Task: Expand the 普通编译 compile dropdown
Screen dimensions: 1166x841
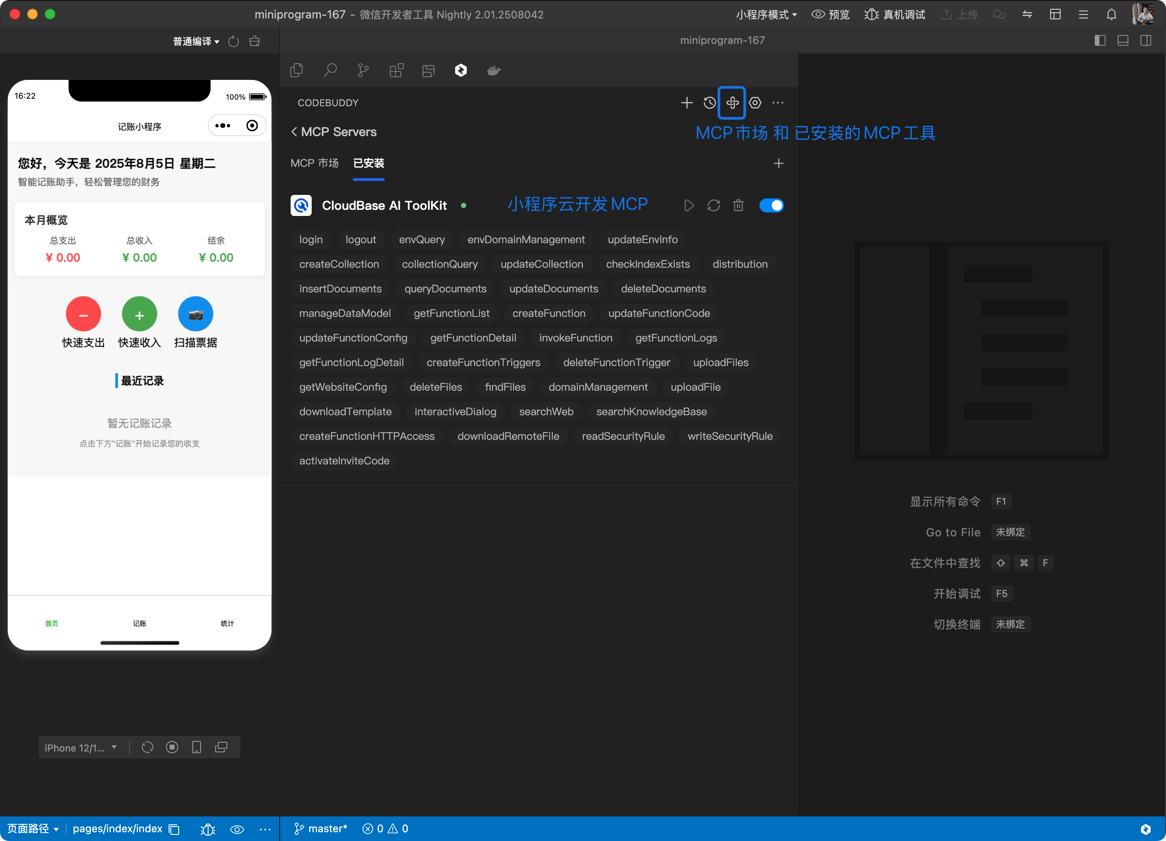Action: (x=196, y=42)
